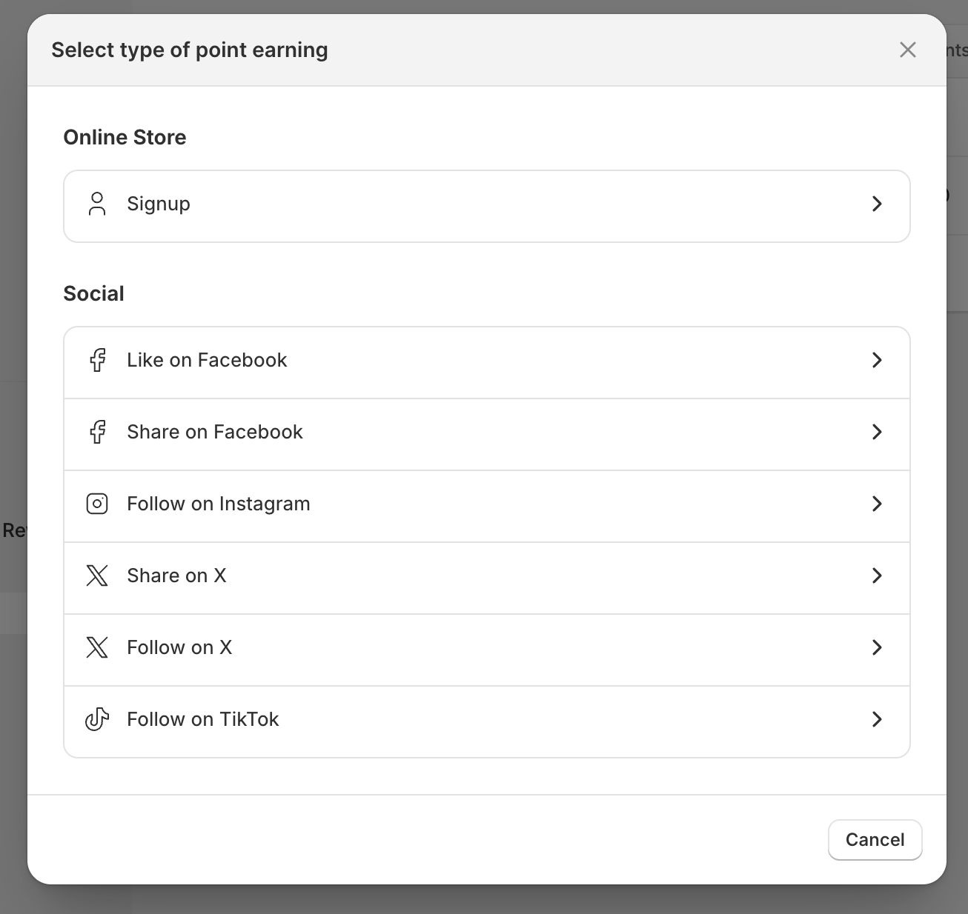The image size is (968, 914).
Task: Choose Follow on Instagram label
Action: click(219, 504)
